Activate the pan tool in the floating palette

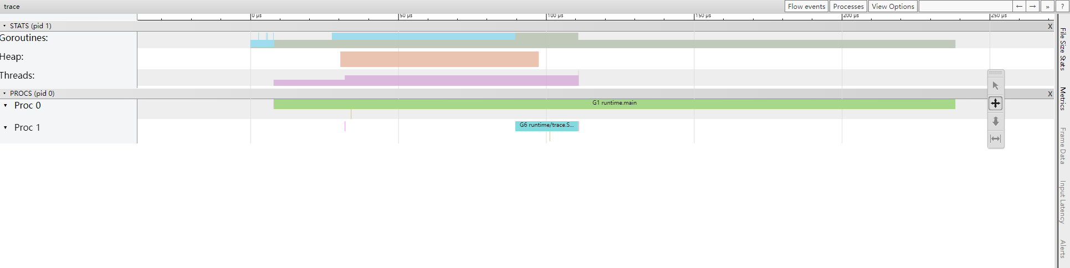(995, 104)
